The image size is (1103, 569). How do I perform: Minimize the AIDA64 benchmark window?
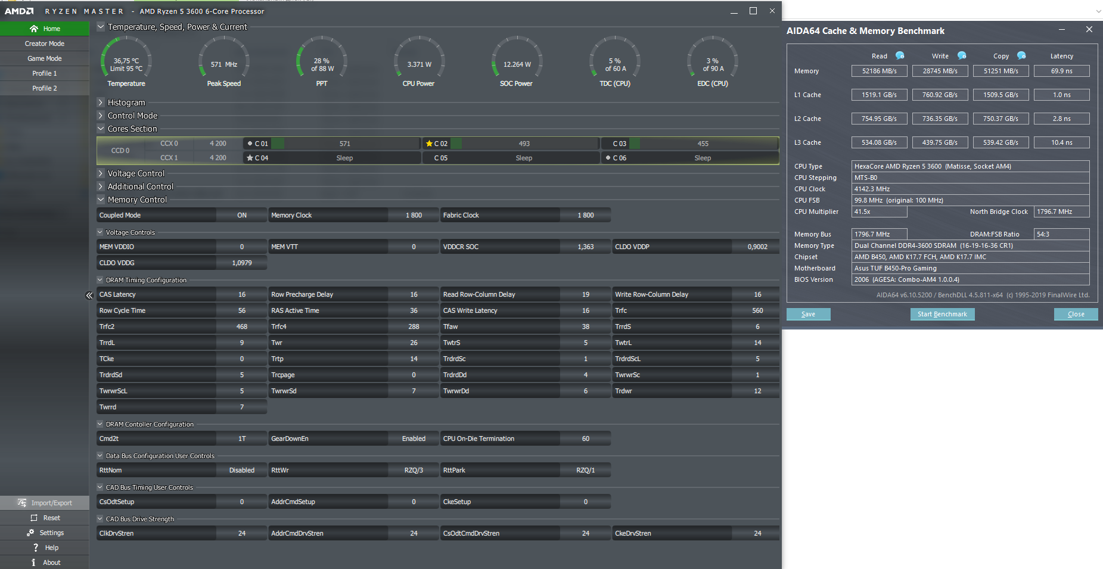pyautogui.click(x=1062, y=29)
